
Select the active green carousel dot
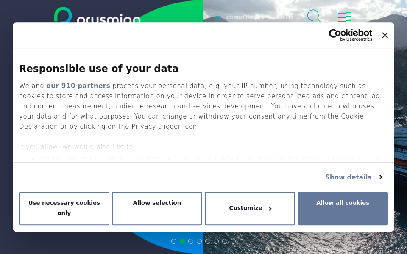[x=182, y=241]
